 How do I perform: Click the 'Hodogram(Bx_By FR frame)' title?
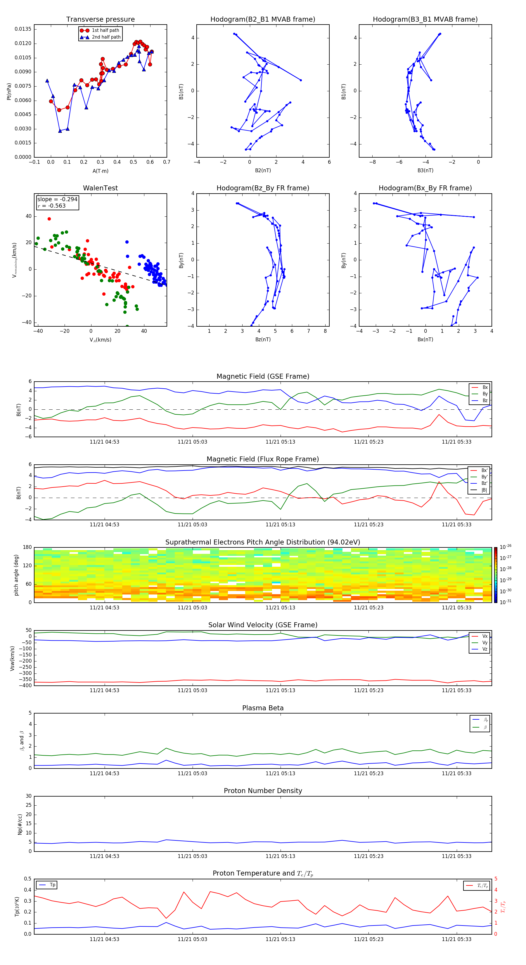425,188
